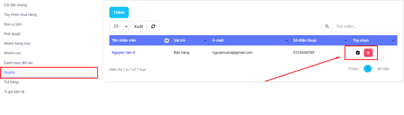Expand the Vai trò column sort chevron
The height and width of the screenshot is (115, 404).
click(205, 41)
